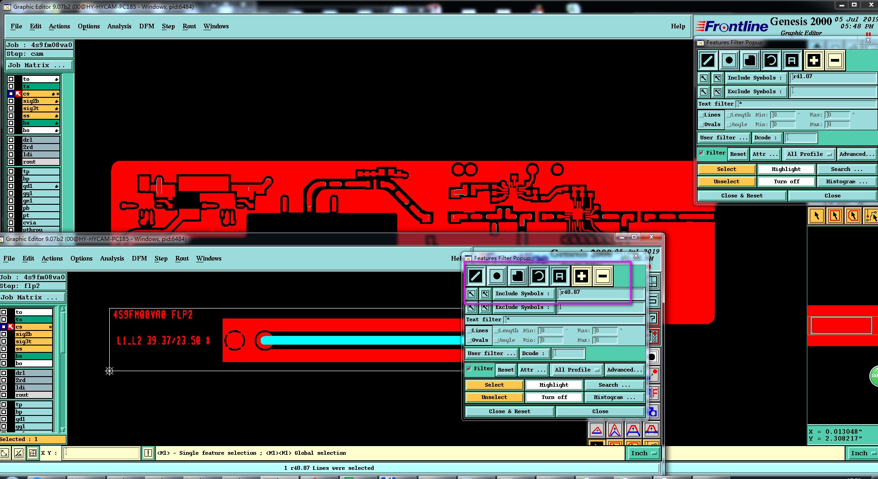Click the first pick-symbol arrow beside Exclude Symbols, cam popup
This screenshot has width=878, height=479.
(x=704, y=92)
